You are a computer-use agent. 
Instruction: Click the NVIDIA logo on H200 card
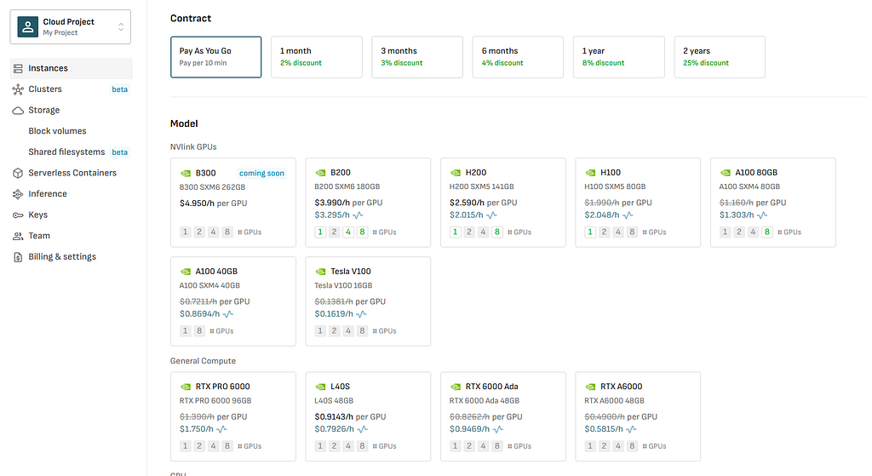coord(456,173)
